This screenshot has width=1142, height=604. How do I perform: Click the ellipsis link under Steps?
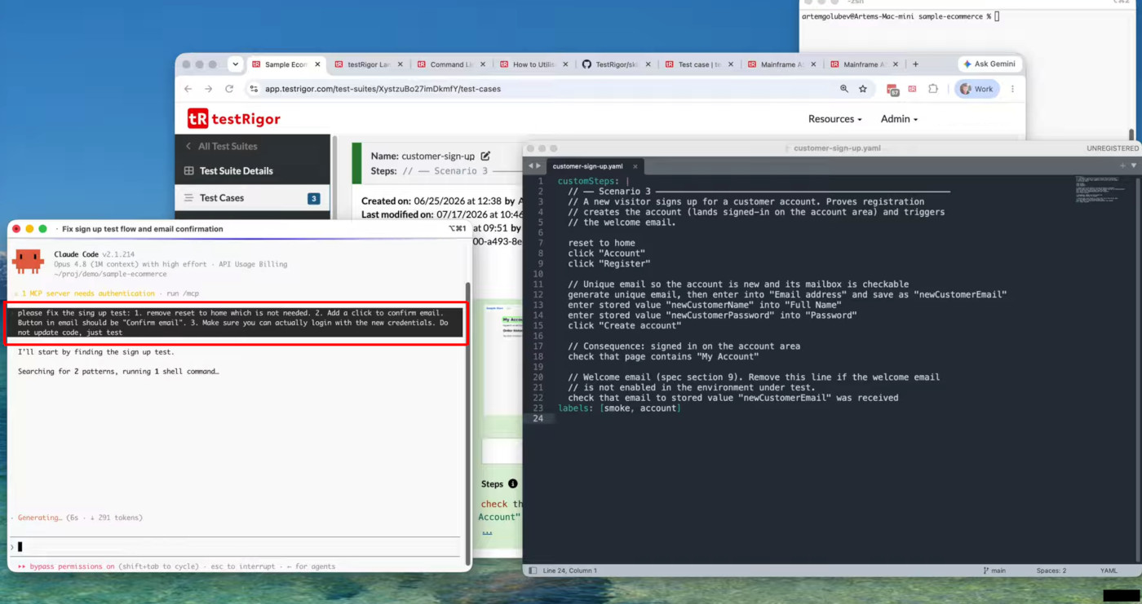coord(487,531)
